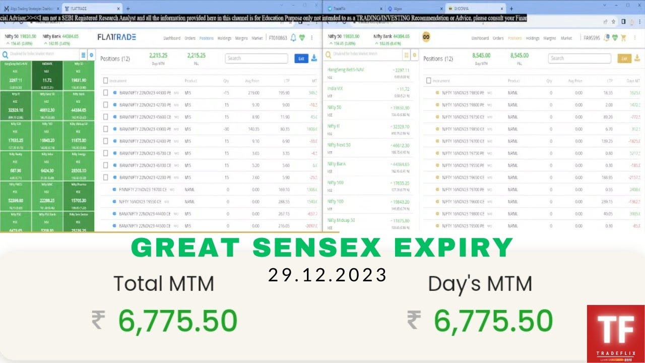Close the FLATTRADE browser tab
645x363 pixels.
[x=119, y=9]
